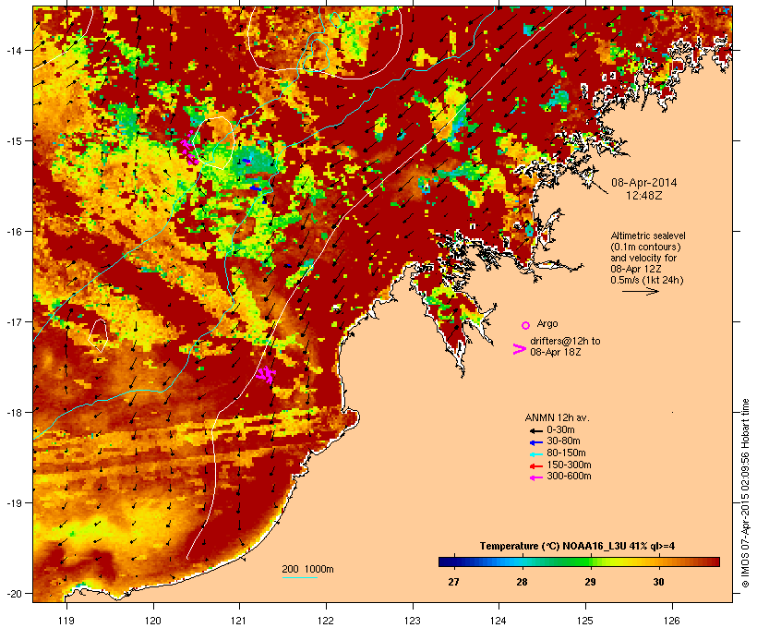Click the '150-300m' depth label
This screenshot has width=757, height=628.
(569, 465)
